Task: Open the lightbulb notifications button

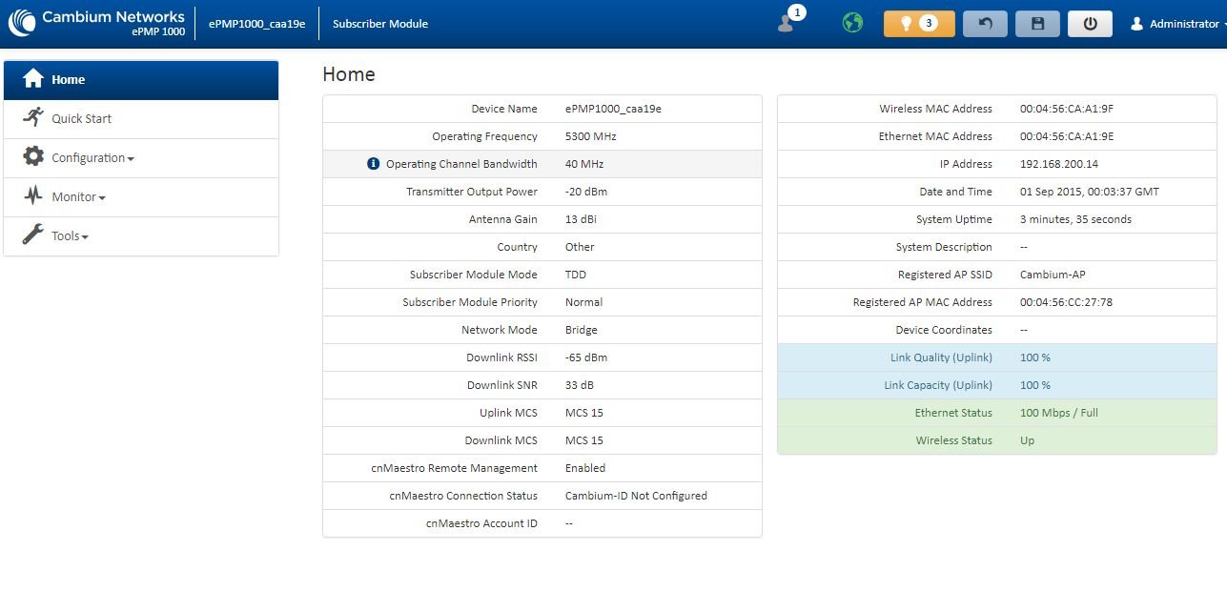Action: (918, 24)
